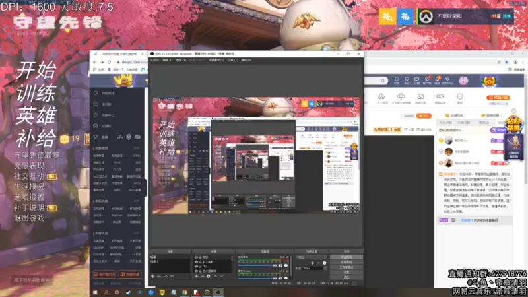Move scene up with the up arrow in OBS scenes panel
This screenshot has height=297, width=528.
166,276
